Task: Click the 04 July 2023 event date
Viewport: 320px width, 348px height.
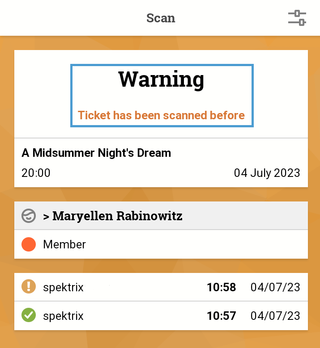Action: click(x=267, y=173)
